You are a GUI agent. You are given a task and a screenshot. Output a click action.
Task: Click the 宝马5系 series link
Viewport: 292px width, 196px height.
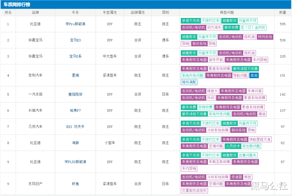74,56
